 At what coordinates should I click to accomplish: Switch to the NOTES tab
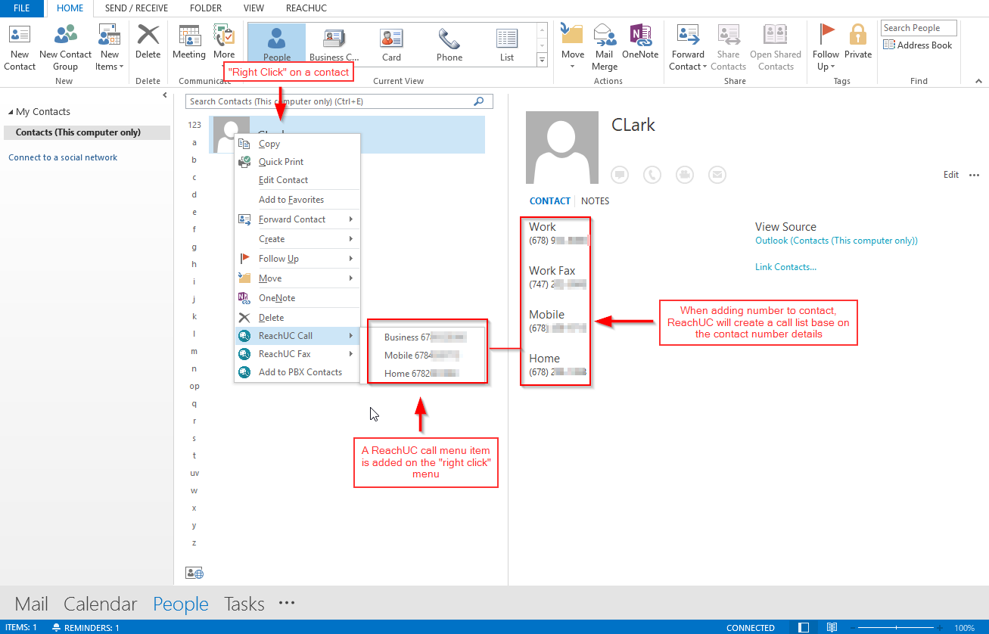pyautogui.click(x=595, y=201)
